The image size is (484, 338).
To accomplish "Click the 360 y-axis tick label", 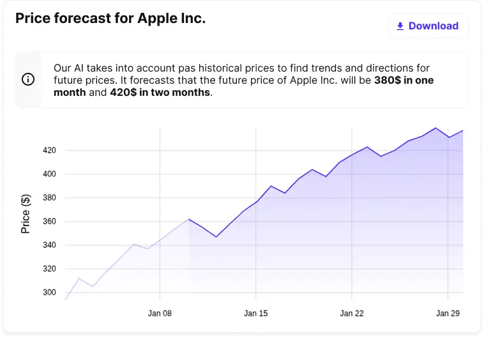I will 50,222.
